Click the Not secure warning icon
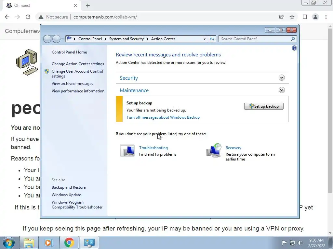Viewport: 333px width, 249px height. [x=41, y=17]
